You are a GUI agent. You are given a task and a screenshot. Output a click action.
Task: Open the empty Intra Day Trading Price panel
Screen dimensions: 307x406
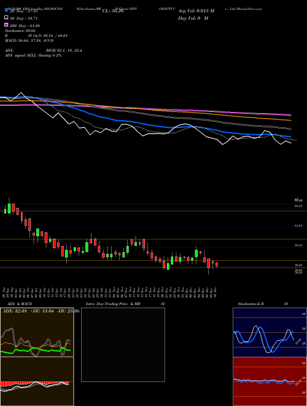123,344
